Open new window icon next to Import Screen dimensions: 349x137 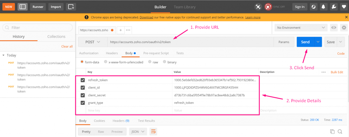tap(71, 7)
